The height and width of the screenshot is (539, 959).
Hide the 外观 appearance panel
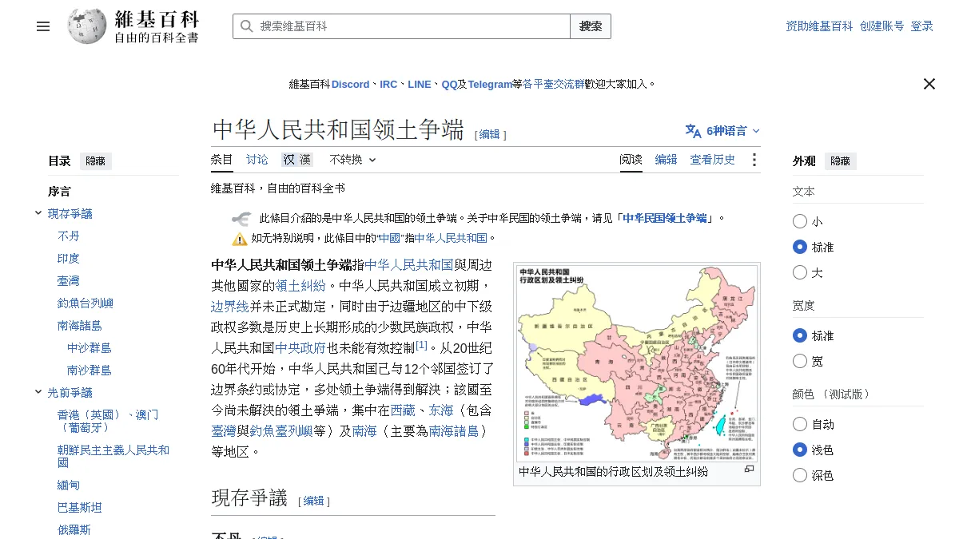(840, 161)
